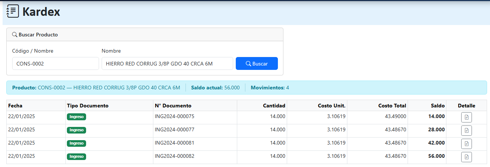Click the Saldo column header

[438, 106]
